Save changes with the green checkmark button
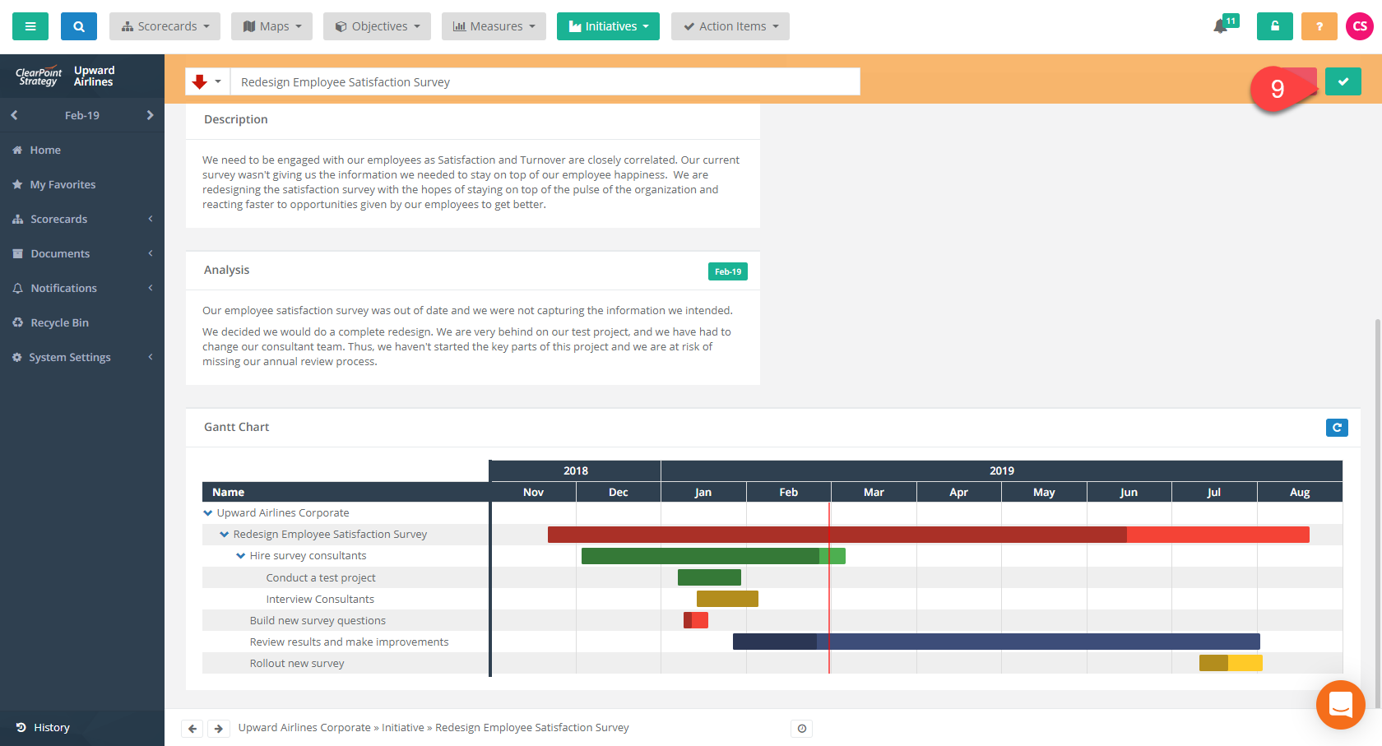Image resolution: width=1382 pixels, height=746 pixels. (1343, 81)
